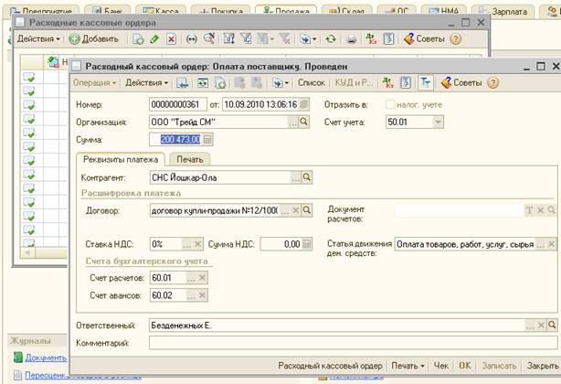Click the Закрыть button
This screenshot has height=384, width=561.
click(x=542, y=366)
